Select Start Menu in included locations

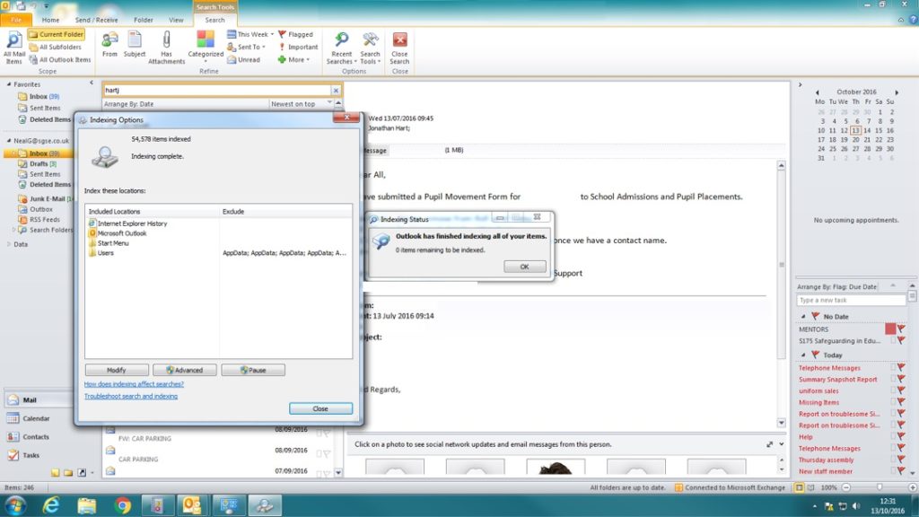(109, 243)
